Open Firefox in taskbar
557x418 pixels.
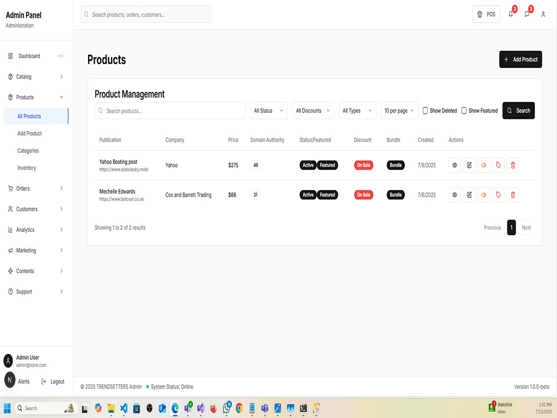click(x=213, y=408)
